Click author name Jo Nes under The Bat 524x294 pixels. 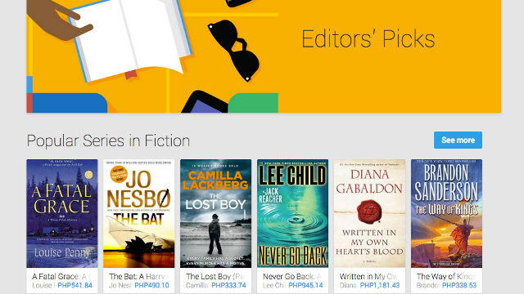pos(120,286)
